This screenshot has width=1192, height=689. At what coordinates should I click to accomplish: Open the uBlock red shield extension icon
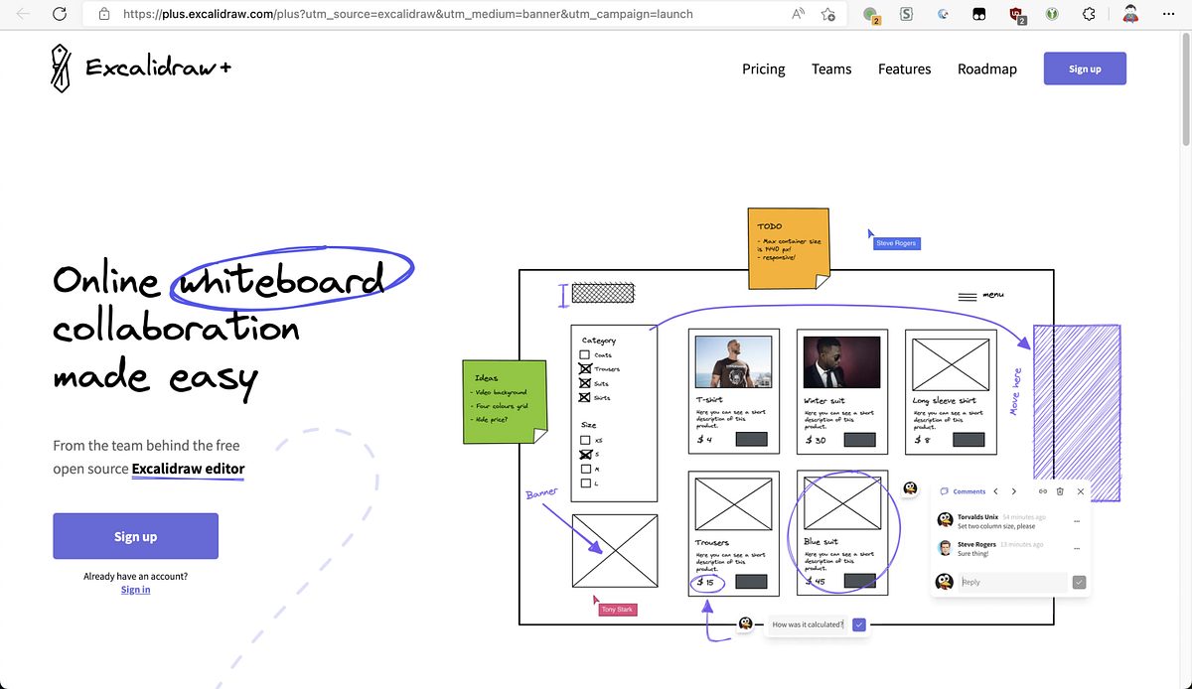tap(1016, 14)
